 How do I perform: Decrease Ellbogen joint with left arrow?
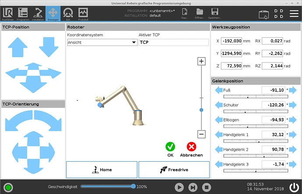point(219,120)
